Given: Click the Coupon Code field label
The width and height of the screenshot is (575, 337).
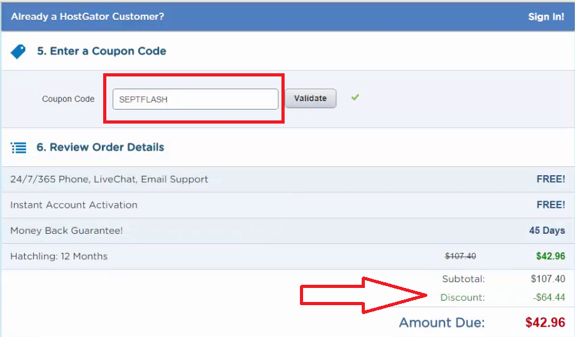Looking at the screenshot, I should point(68,99).
